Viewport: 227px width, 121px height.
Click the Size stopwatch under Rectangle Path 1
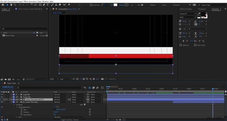point(21,109)
